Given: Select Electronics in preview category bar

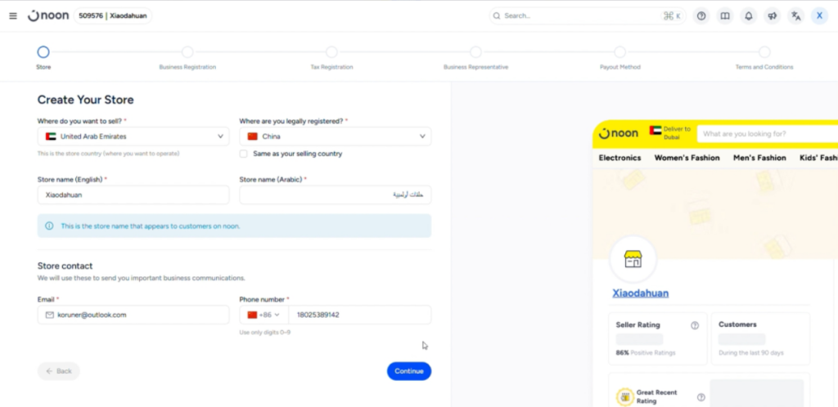Looking at the screenshot, I should click(x=620, y=158).
